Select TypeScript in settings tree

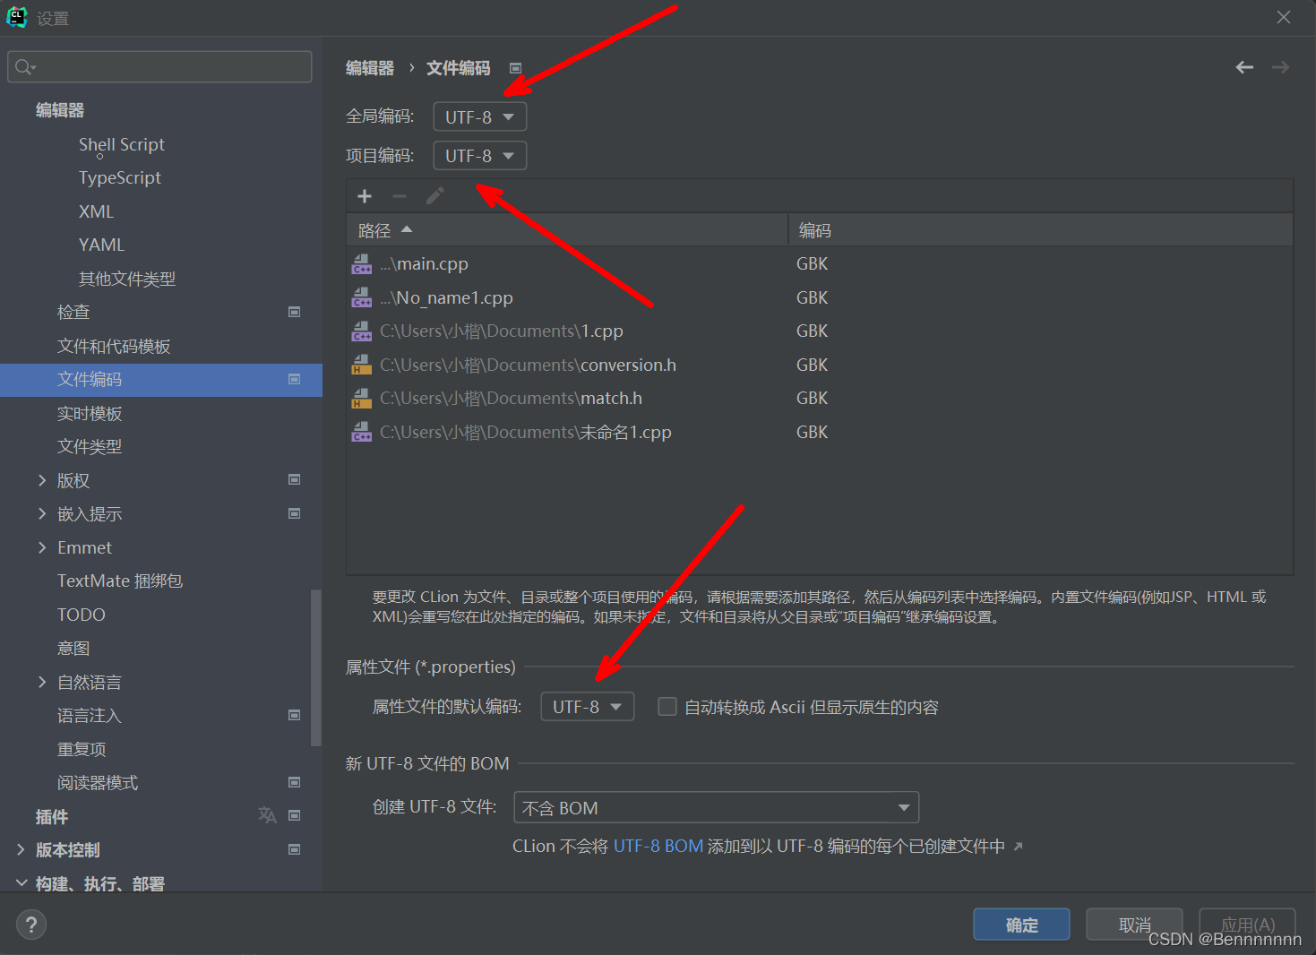[120, 177]
